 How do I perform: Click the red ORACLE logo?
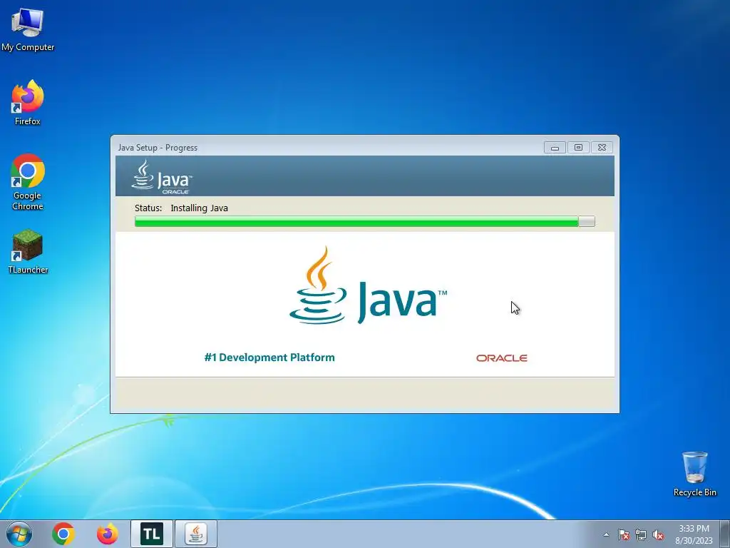point(502,358)
